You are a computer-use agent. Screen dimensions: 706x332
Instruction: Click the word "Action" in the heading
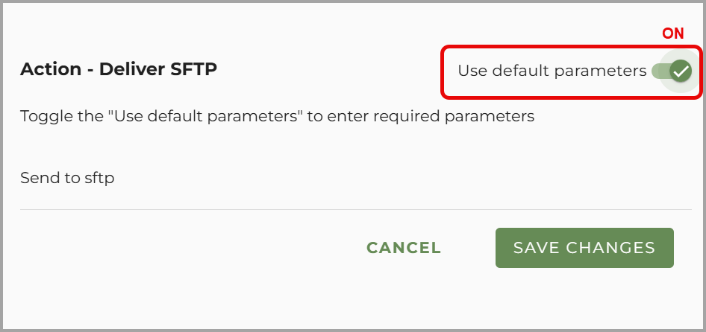pos(49,69)
